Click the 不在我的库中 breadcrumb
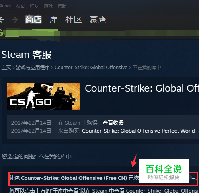 147,68
